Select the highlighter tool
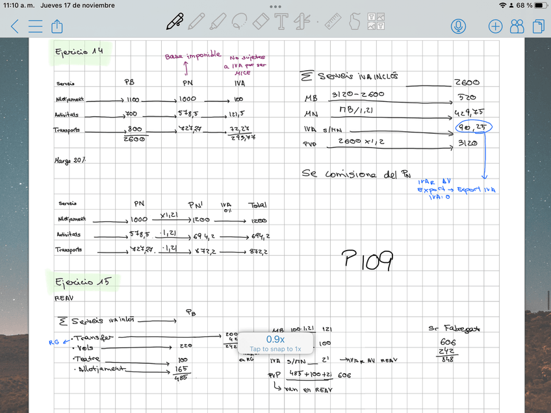 (x=217, y=22)
